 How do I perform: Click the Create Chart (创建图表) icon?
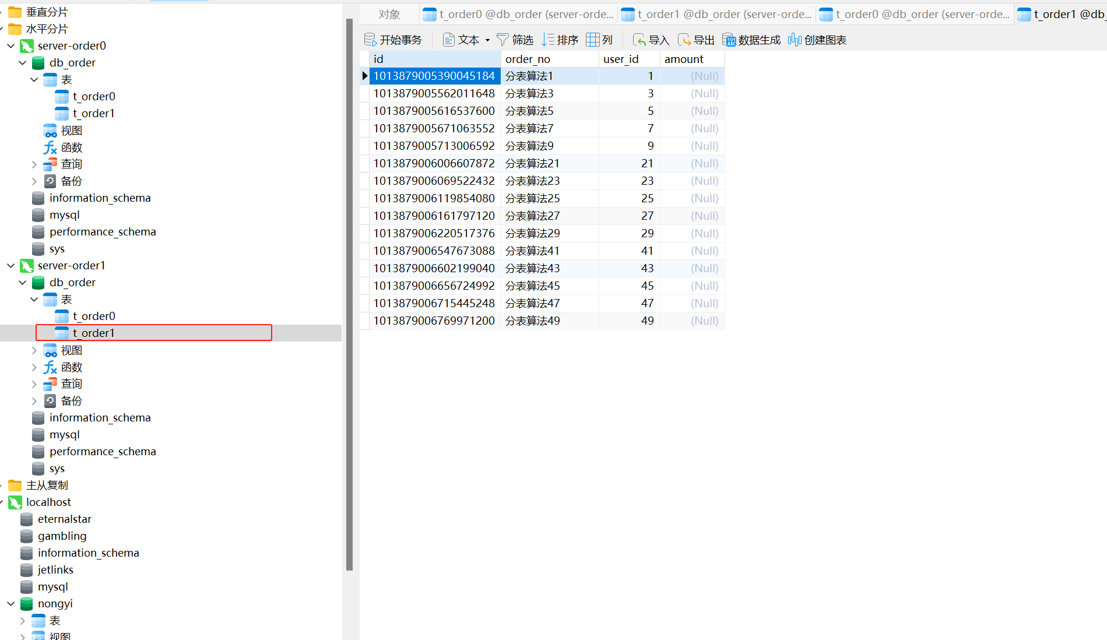(x=795, y=40)
